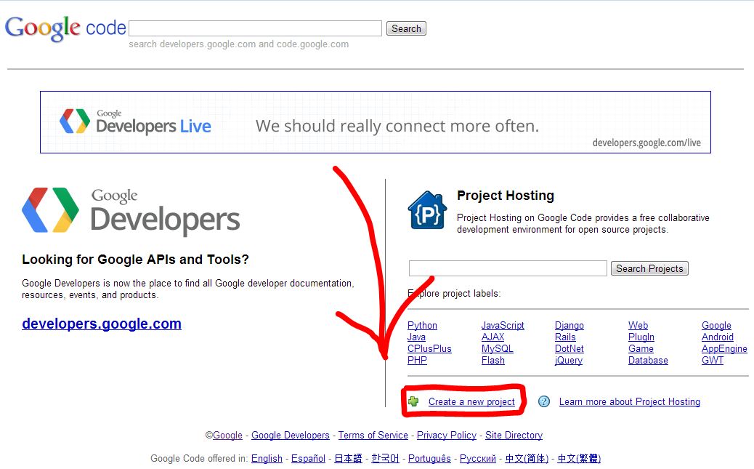Switch language to Korean 한국어
The image size is (754, 469).
(x=385, y=458)
